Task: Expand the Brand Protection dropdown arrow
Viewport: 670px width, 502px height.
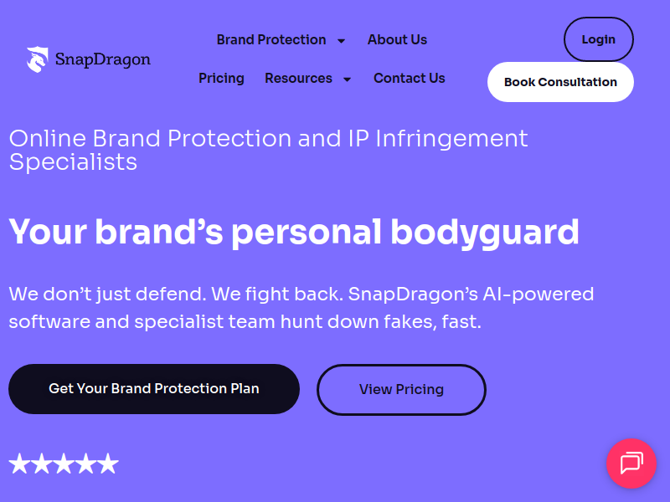Action: [341, 41]
